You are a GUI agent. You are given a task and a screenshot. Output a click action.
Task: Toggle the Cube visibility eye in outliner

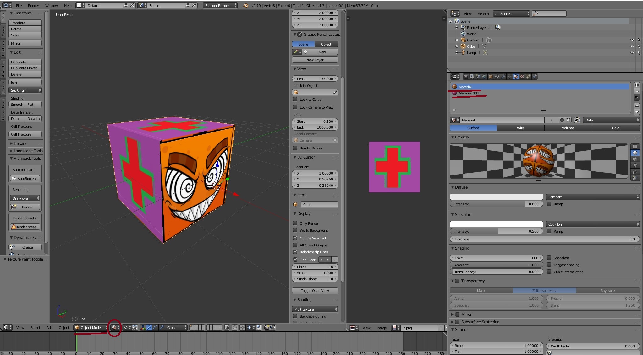pos(632,46)
